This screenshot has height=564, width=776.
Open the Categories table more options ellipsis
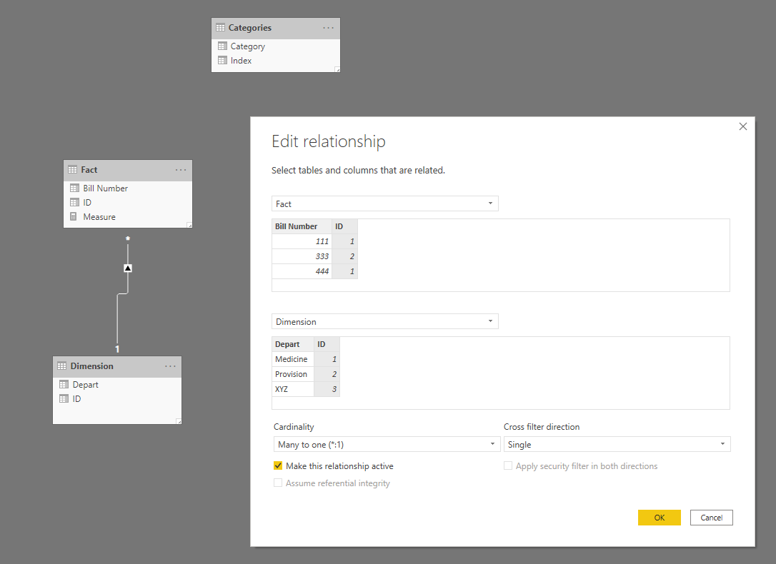coord(328,28)
